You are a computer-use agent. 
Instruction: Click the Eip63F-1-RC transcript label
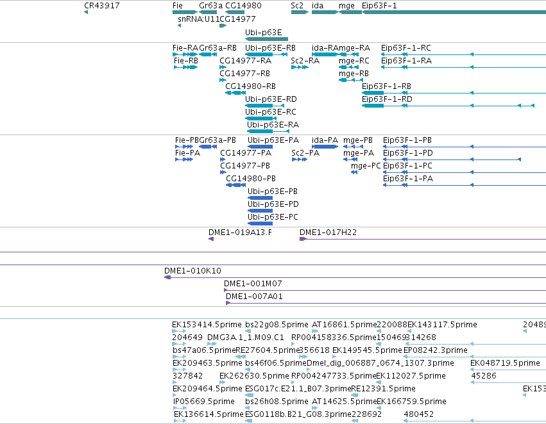(x=406, y=47)
